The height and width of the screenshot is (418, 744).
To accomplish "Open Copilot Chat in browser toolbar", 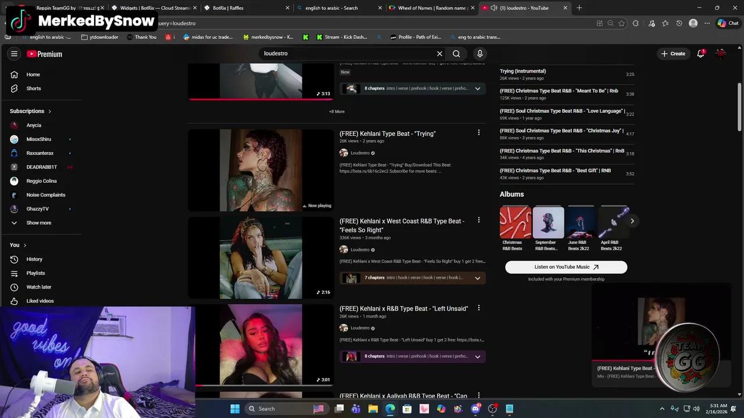I will 728,23.
